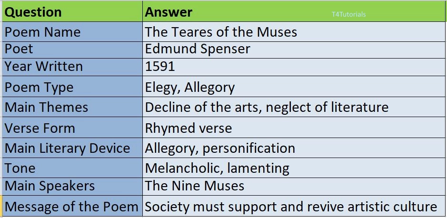Screen dimensions: 447x218
Task: Select the Poem Name cell
Action: 72,31
